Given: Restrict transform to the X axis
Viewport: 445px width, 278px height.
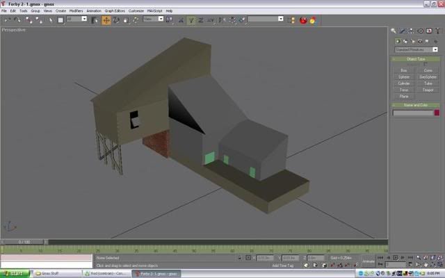Looking at the screenshot, I should coord(181,20).
